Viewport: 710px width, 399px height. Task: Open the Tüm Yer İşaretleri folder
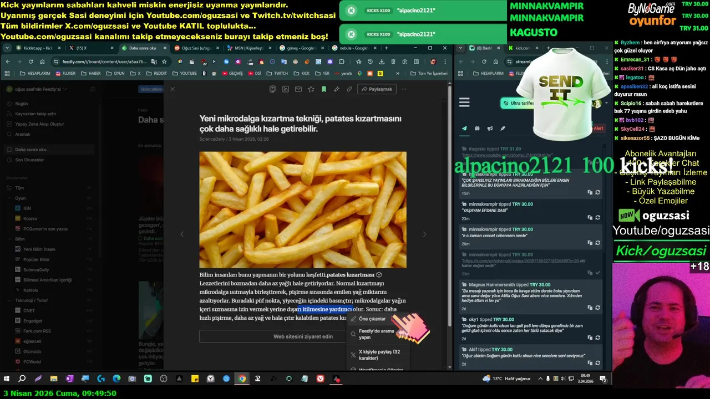tap(428, 73)
